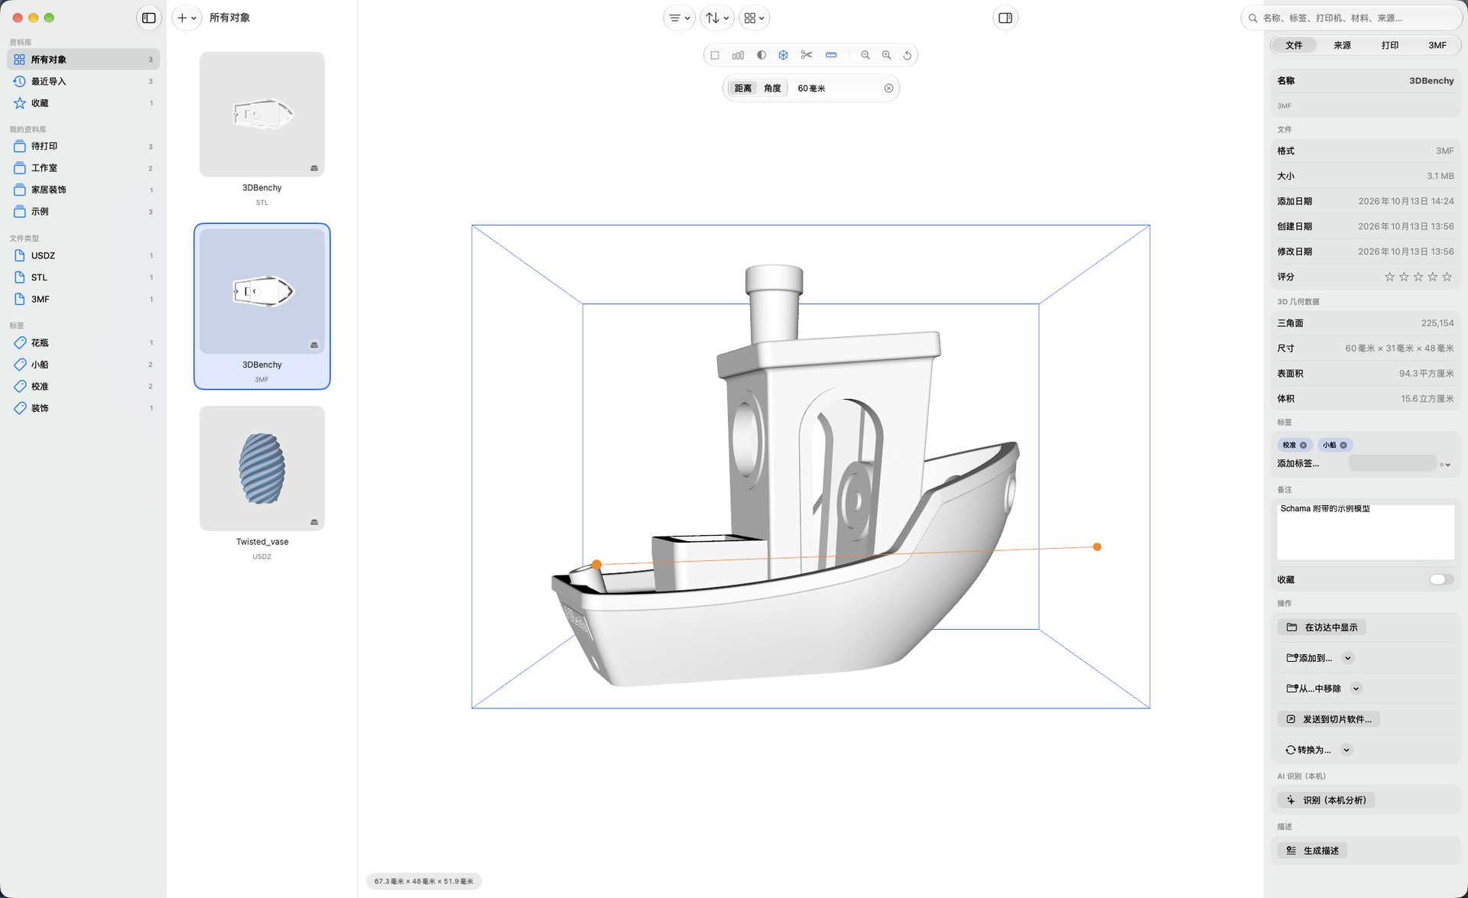
Task: Zoom in on the 3D view
Action: pos(886,55)
